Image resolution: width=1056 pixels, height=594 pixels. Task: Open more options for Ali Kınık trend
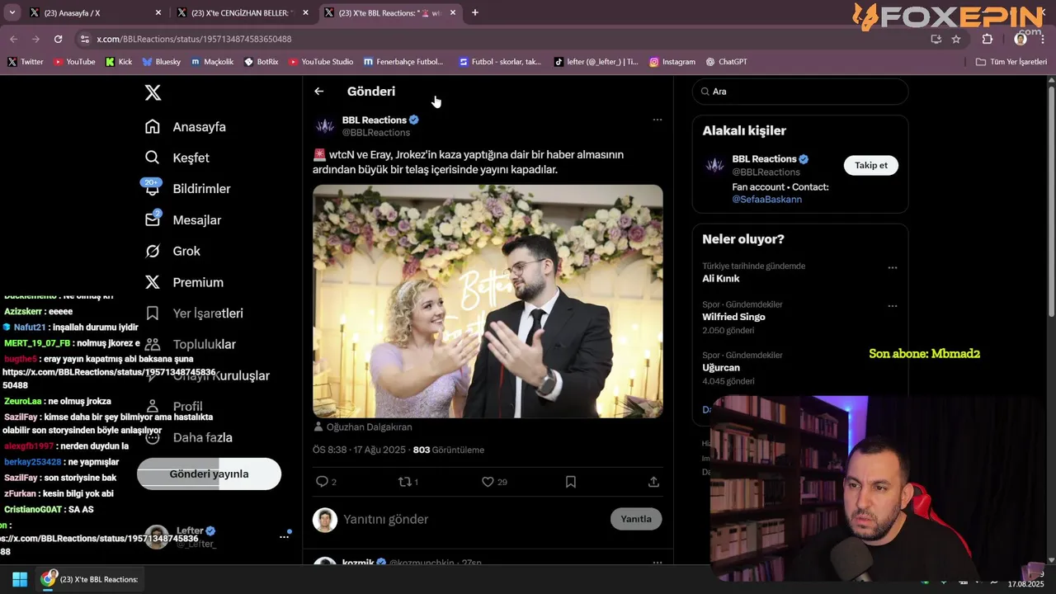892,268
